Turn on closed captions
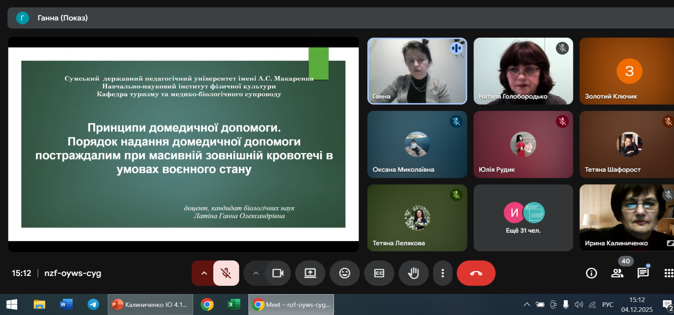 [x=379, y=273]
